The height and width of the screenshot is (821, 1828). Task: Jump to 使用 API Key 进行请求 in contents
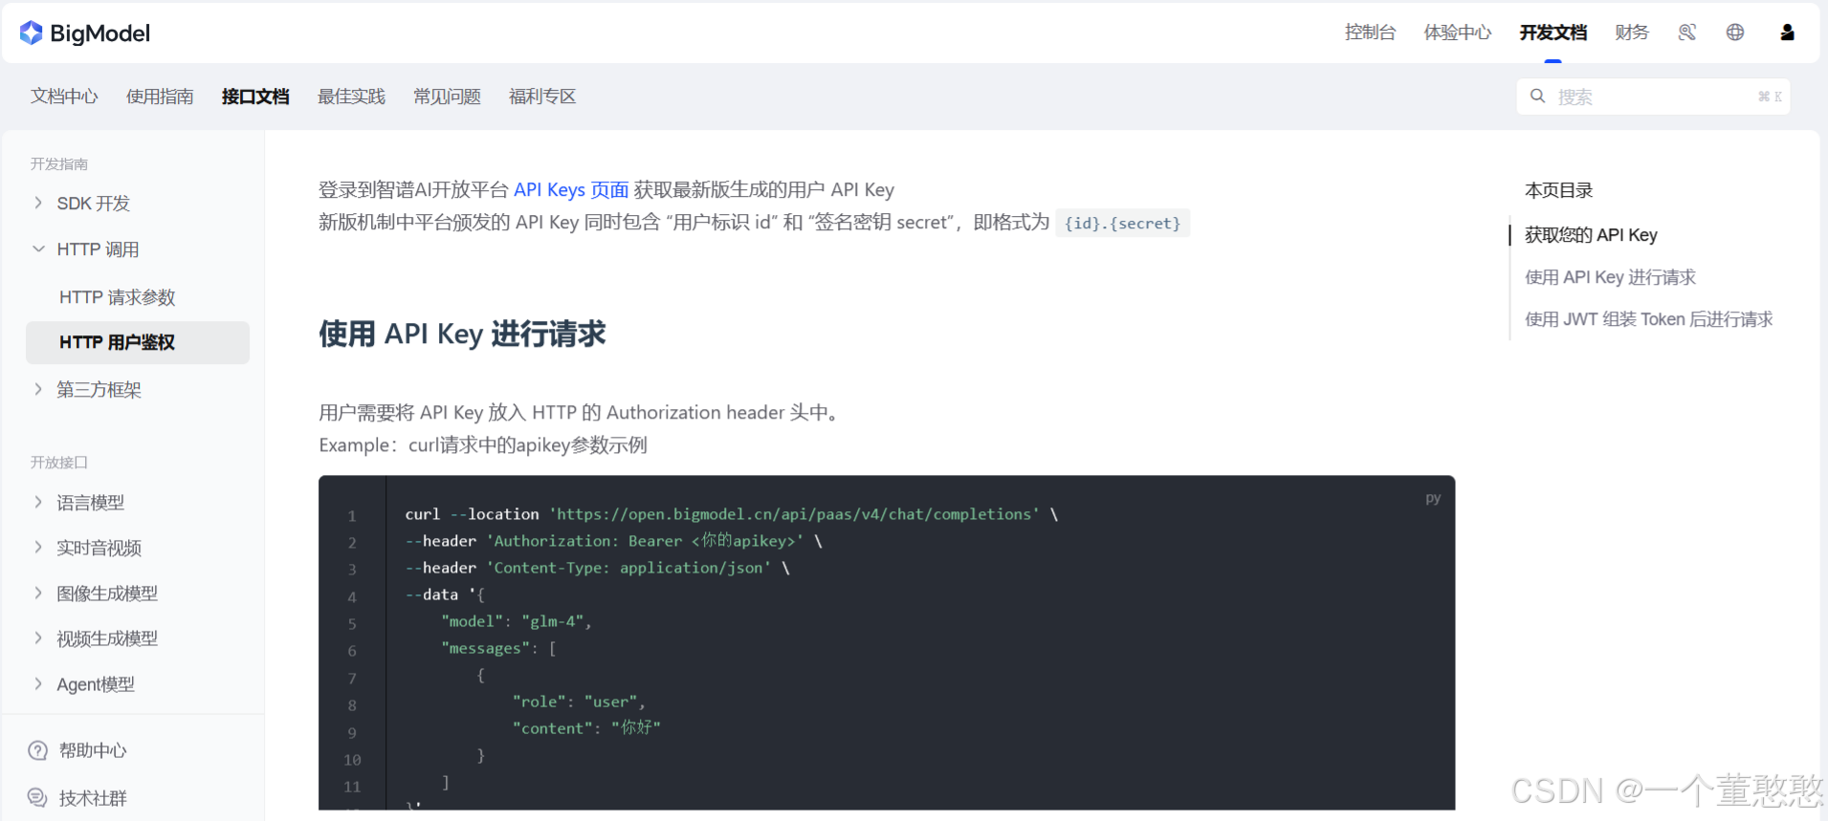coord(1610,277)
